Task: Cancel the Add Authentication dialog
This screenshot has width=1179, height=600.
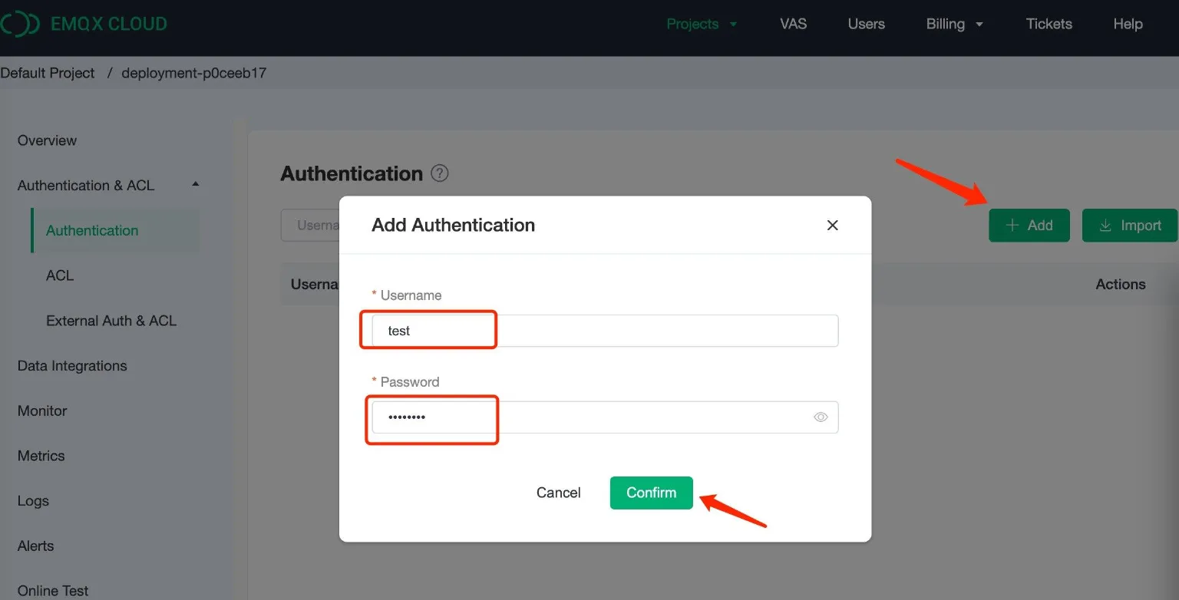Action: (559, 493)
